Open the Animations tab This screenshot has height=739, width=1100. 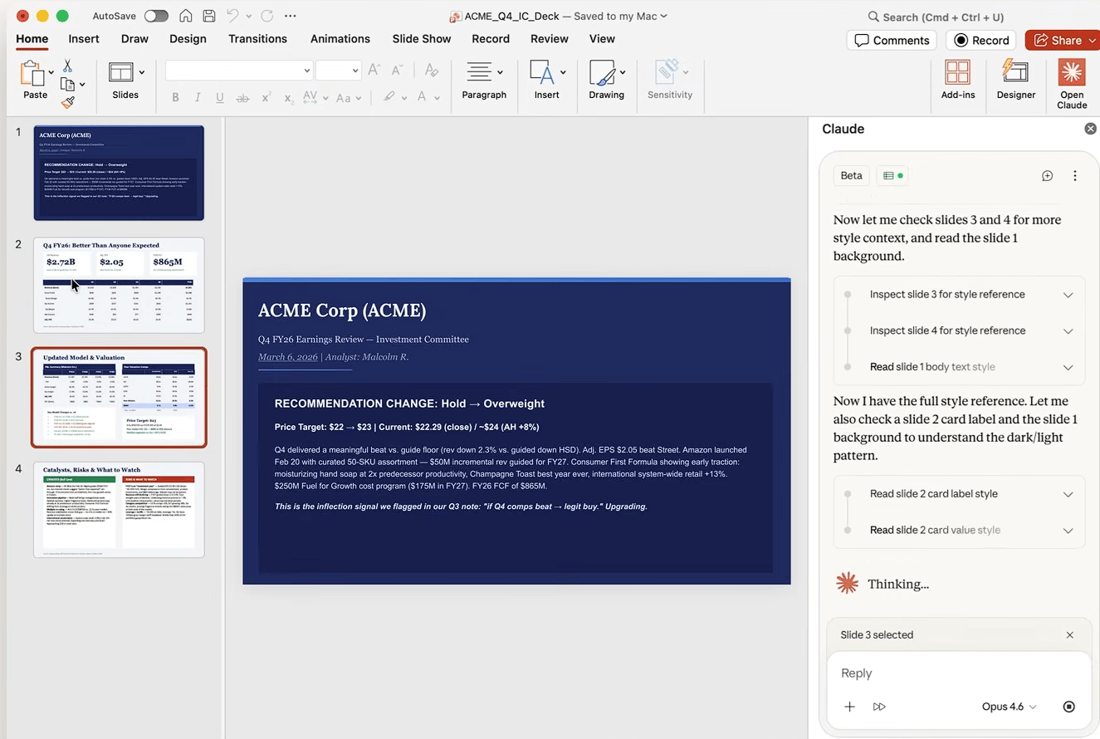[340, 39]
